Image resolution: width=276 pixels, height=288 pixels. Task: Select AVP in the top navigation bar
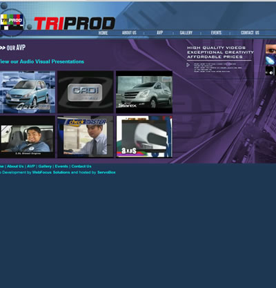(160, 32)
